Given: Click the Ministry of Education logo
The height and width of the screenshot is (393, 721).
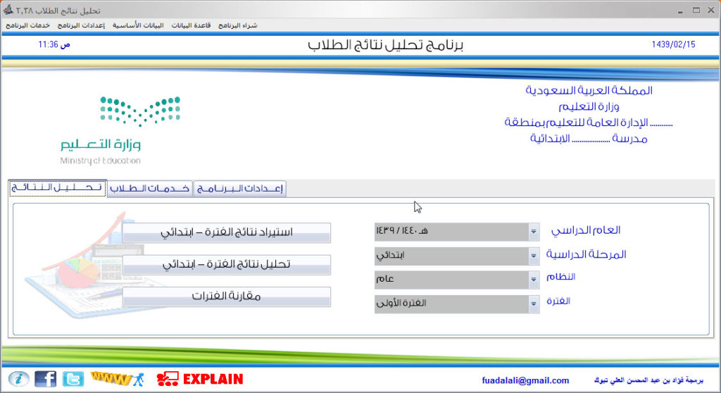Looking at the screenshot, I should pyautogui.click(x=120, y=131).
